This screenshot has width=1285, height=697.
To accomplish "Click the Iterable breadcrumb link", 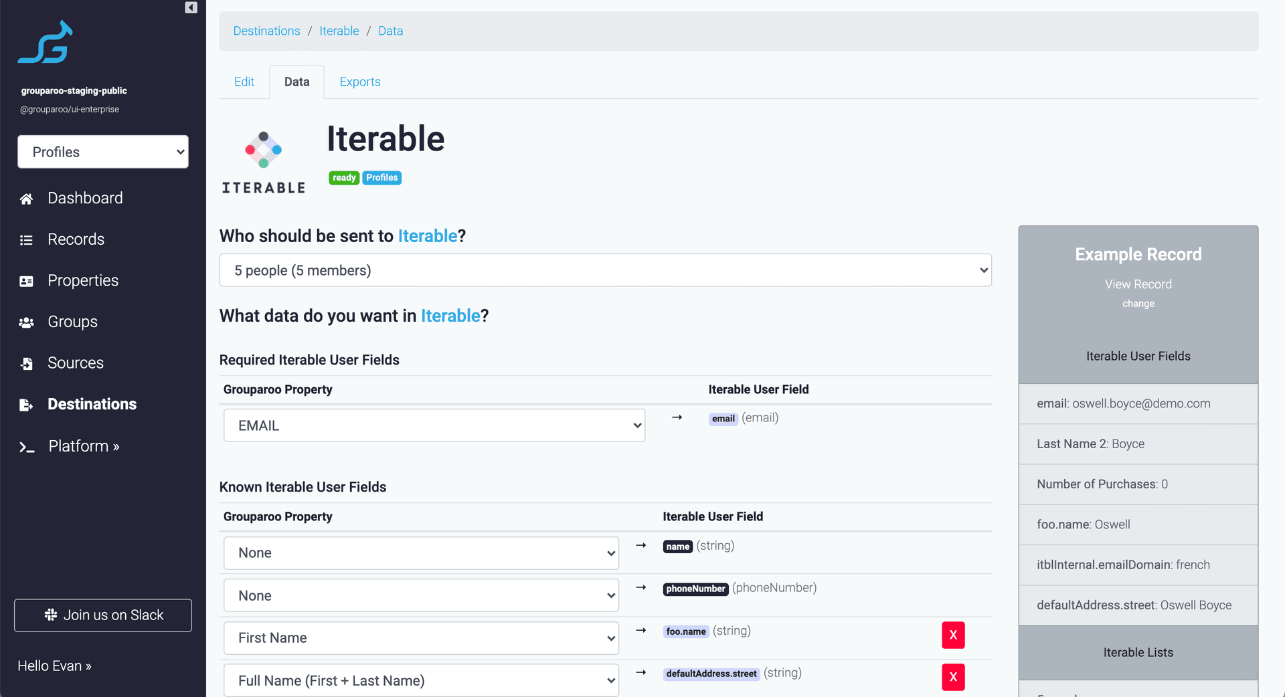I will click(x=339, y=31).
